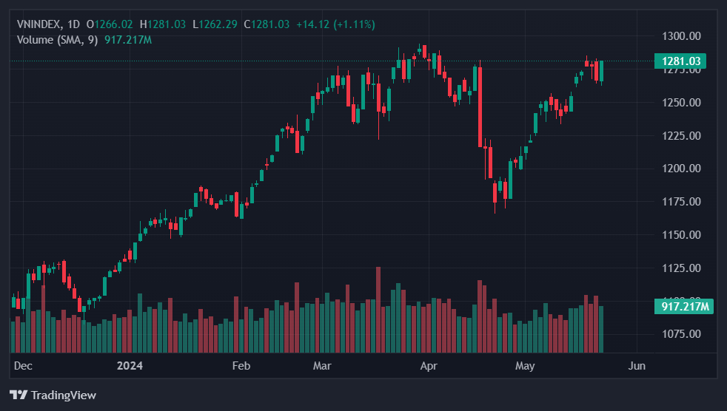The image size is (727, 411).
Task: Click the tallest red volume bar in March
Action: tap(378, 309)
